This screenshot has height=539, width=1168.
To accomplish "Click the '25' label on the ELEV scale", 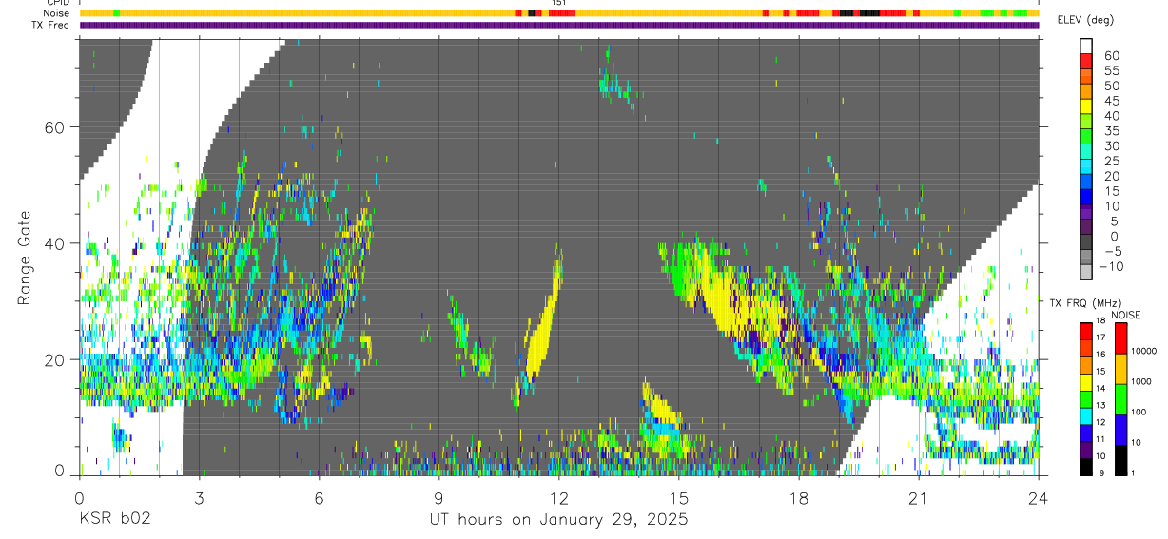I will point(1112,161).
